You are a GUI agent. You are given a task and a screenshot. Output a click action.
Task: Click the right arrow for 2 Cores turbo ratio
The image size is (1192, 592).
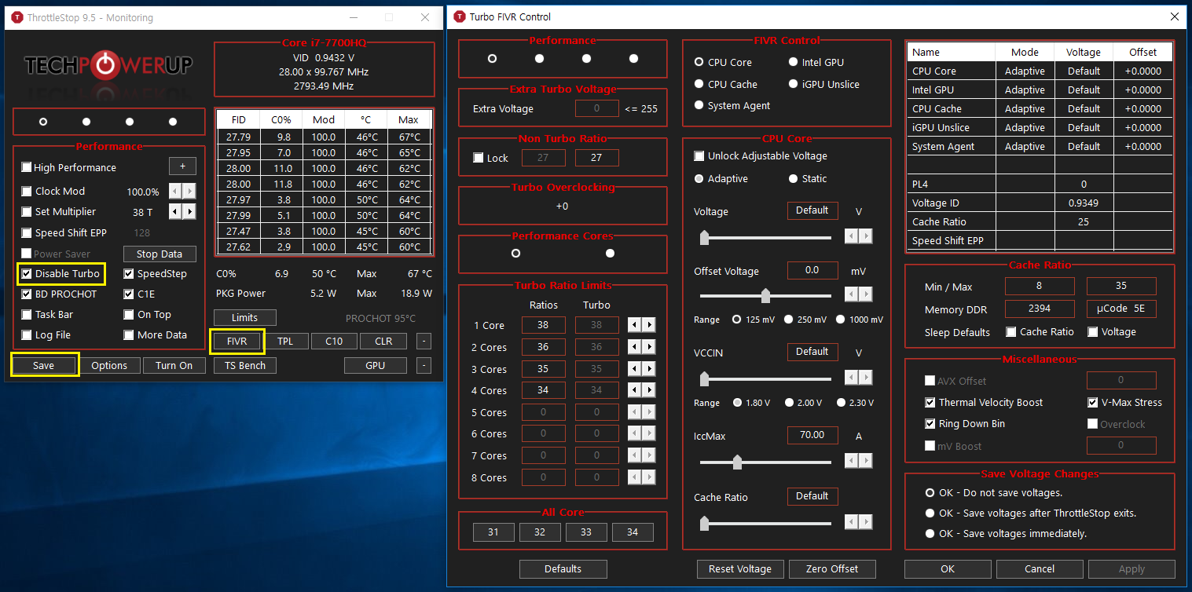pos(649,346)
